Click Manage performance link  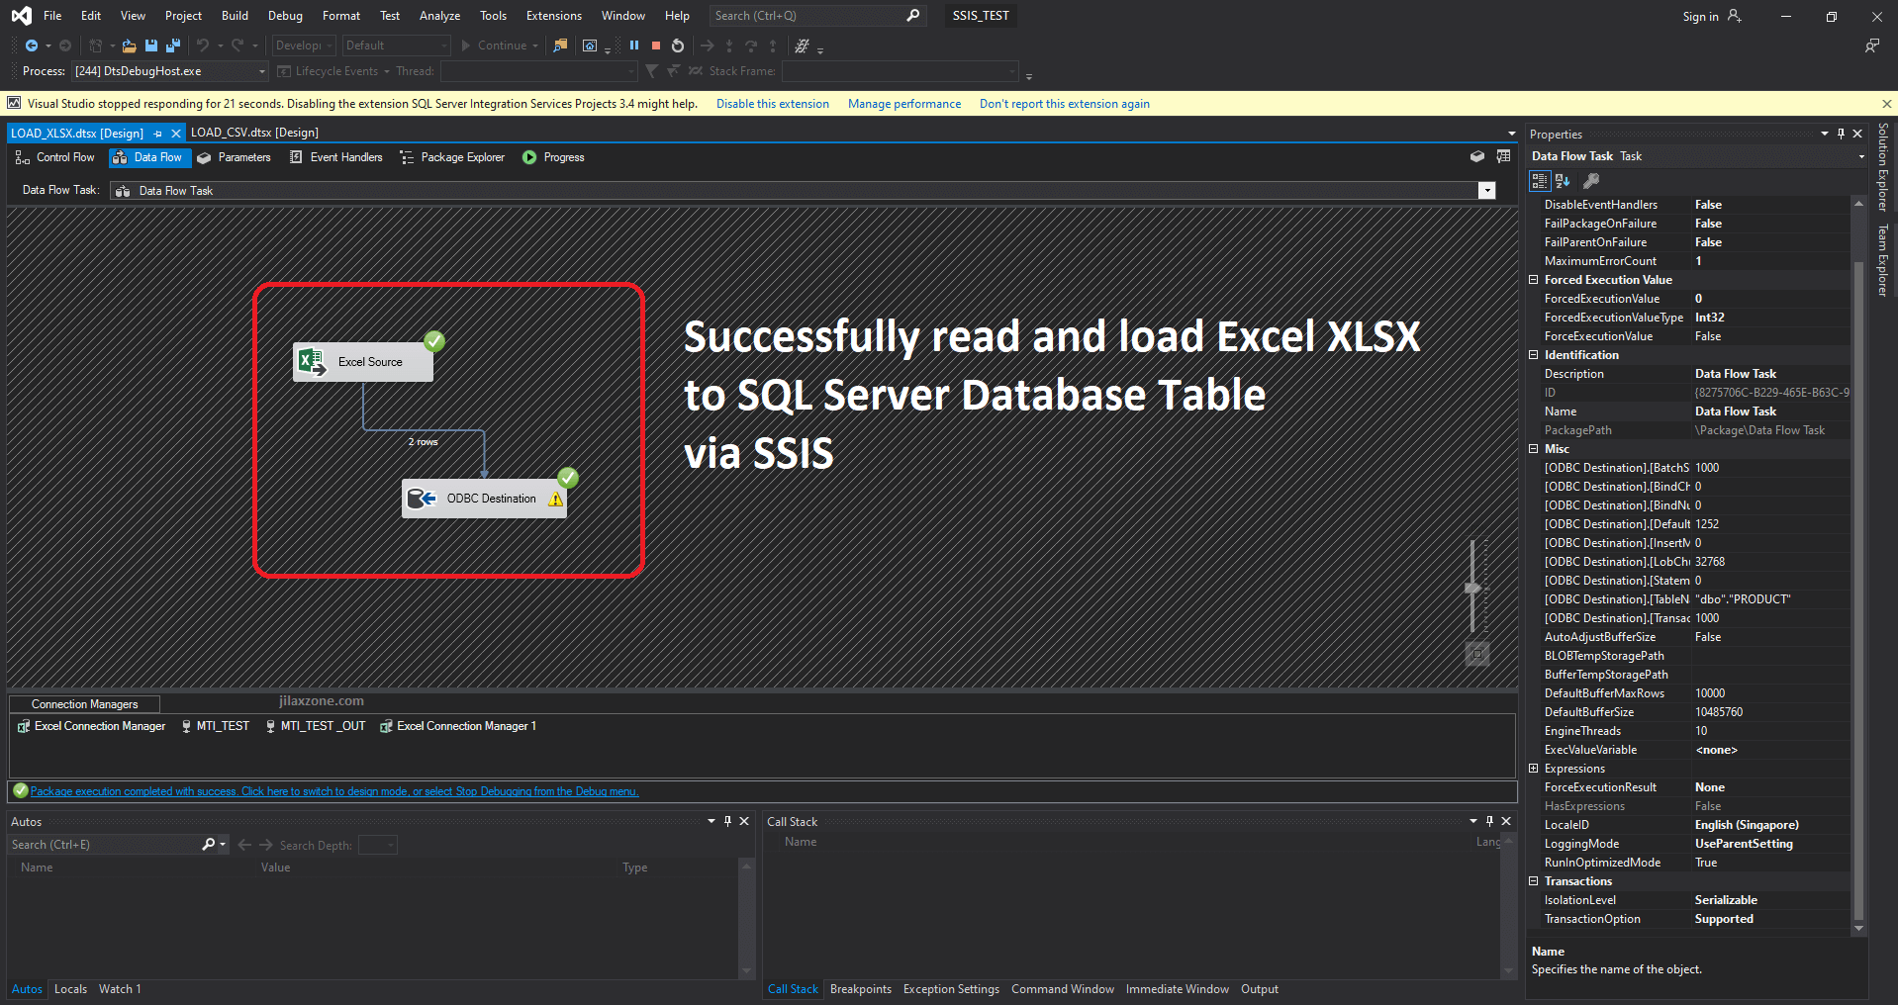pyautogui.click(x=904, y=104)
